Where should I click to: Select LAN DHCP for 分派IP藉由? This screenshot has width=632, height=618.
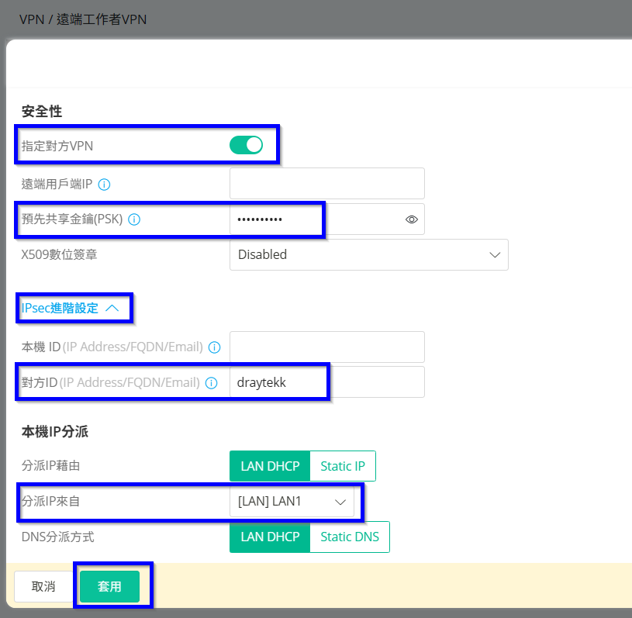[x=270, y=466]
